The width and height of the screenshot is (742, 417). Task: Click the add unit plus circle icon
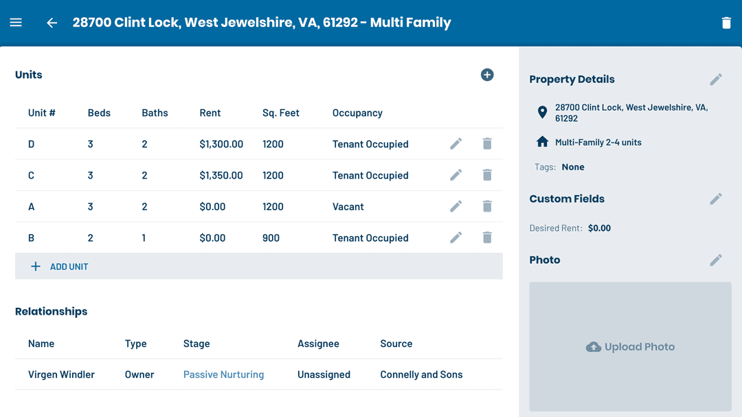487,75
